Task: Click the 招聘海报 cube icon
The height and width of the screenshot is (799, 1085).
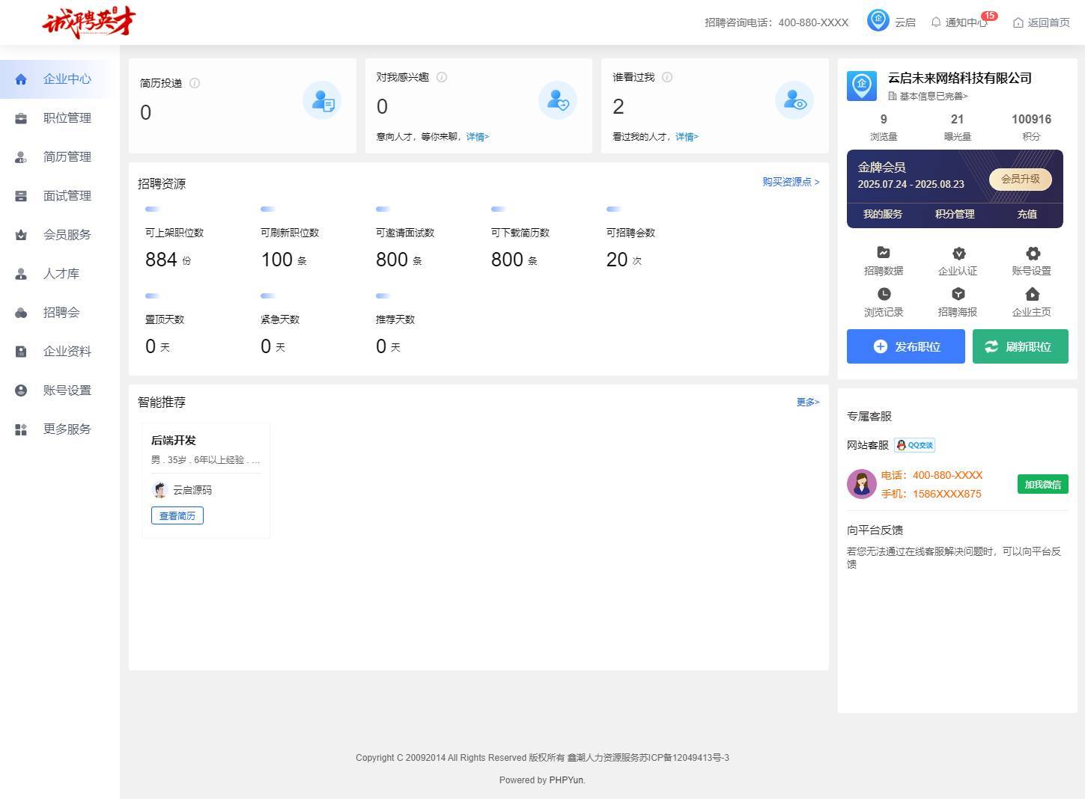Action: click(x=958, y=294)
